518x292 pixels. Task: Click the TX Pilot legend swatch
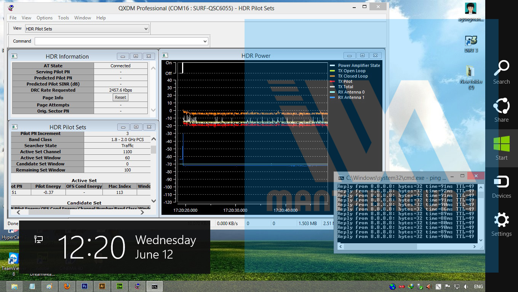tap(332, 81)
